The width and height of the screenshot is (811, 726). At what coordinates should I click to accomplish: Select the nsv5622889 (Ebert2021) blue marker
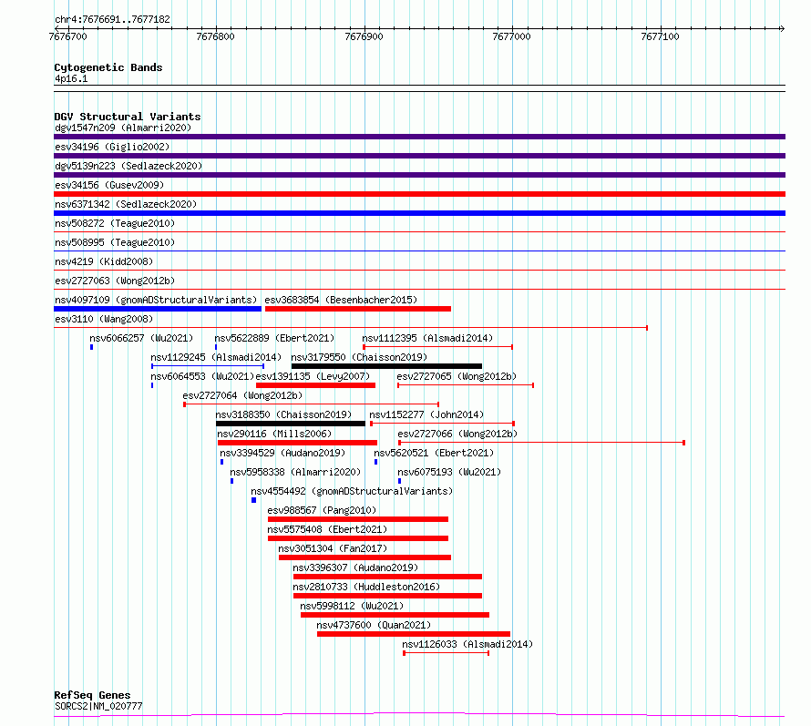pyautogui.click(x=216, y=347)
